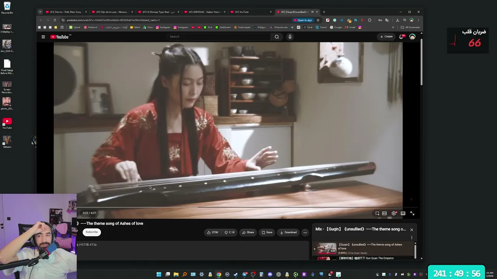Open a new browser tab
Viewport: 497px width, 279px height.
click(x=324, y=12)
